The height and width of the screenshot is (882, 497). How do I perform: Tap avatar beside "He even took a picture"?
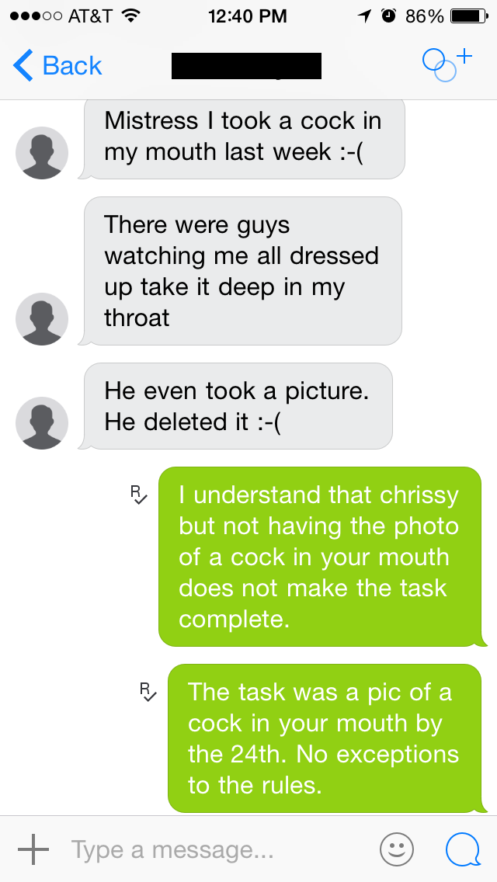pos(42,423)
